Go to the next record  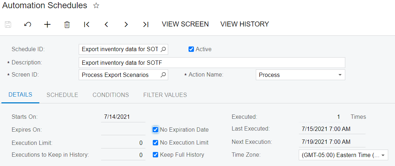pos(126,24)
